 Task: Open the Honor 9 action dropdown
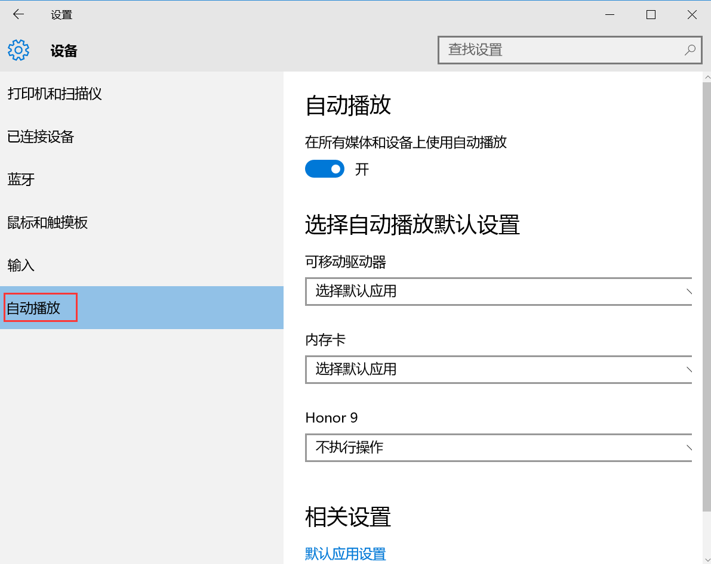click(498, 448)
